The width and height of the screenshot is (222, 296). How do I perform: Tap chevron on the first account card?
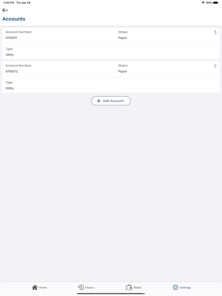tap(215, 32)
